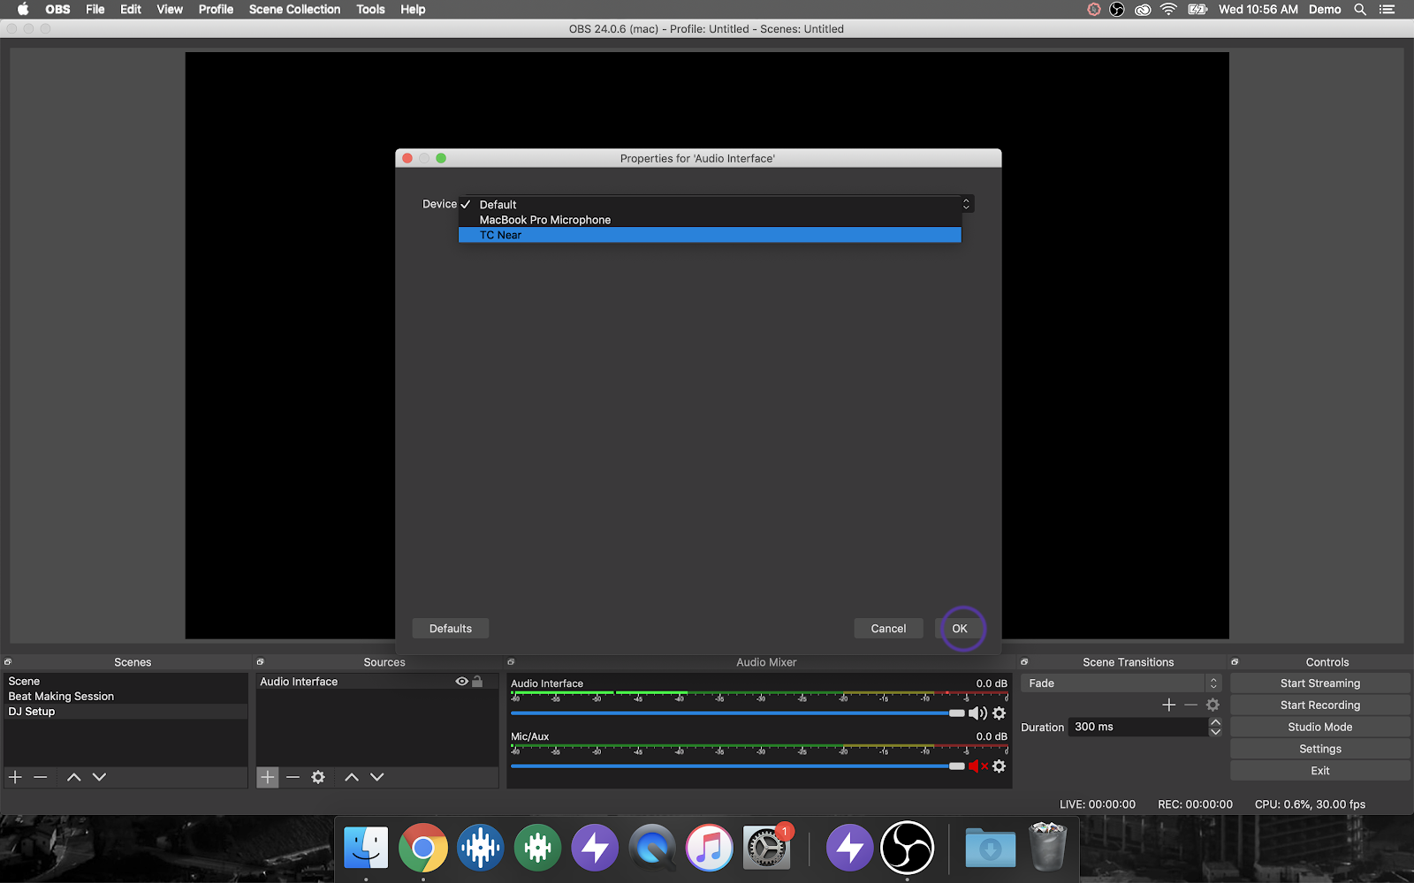The width and height of the screenshot is (1414, 883).
Task: Open source properties gear in Sources panel
Action: [318, 777]
